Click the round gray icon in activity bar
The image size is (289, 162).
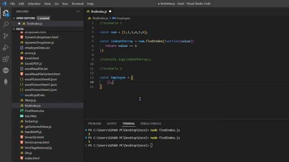[6, 70]
